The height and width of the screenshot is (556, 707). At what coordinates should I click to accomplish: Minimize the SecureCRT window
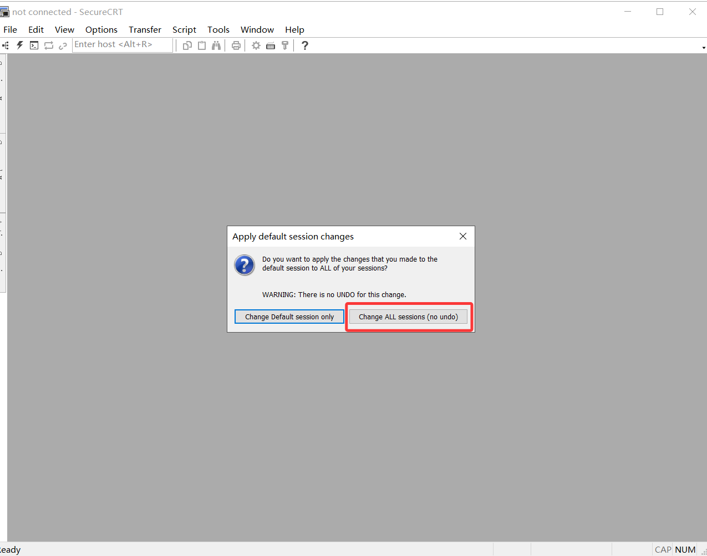628,12
